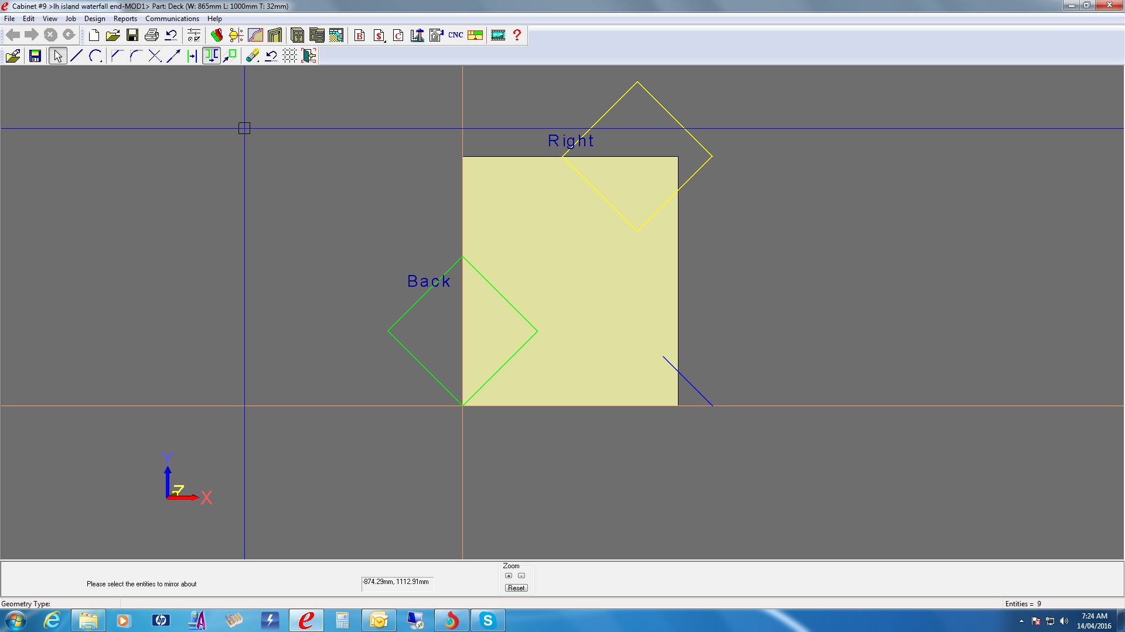This screenshot has height=632, width=1125.
Task: Click the coordinates readout field
Action: [397, 582]
